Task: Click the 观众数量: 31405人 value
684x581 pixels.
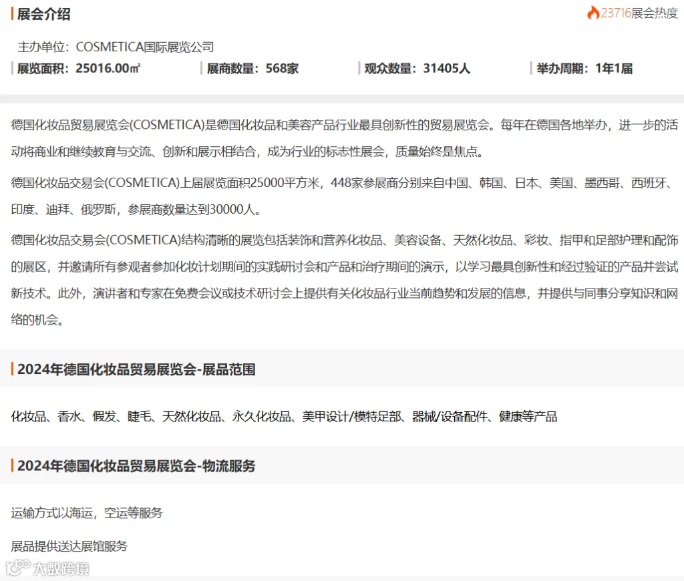Action: click(x=417, y=69)
